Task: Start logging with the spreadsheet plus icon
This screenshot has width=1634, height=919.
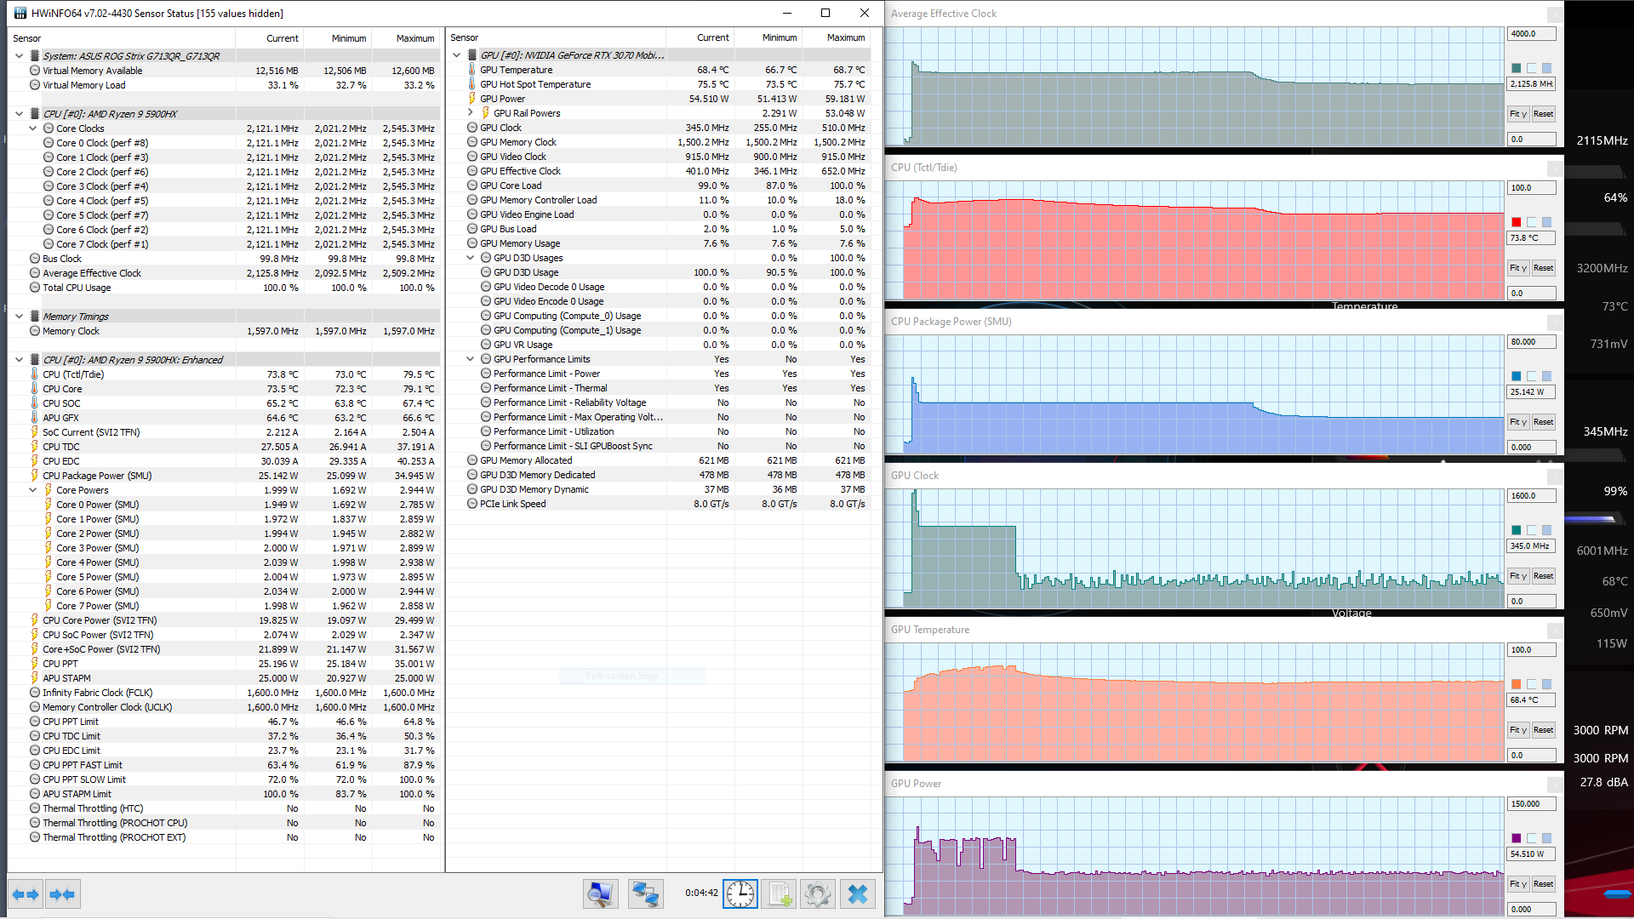Action: click(x=780, y=893)
